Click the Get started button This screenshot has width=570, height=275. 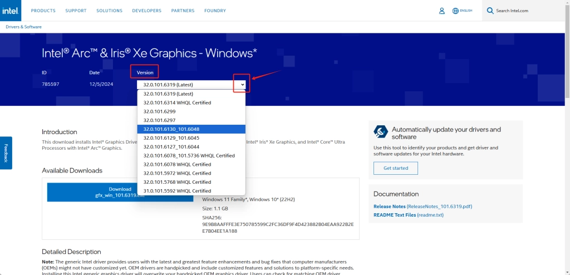[396, 168]
